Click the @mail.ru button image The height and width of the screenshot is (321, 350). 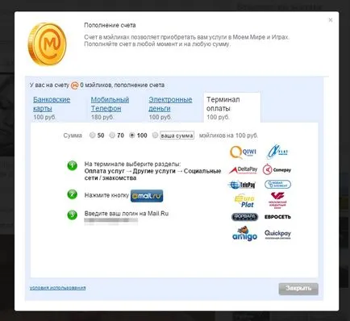pos(147,196)
